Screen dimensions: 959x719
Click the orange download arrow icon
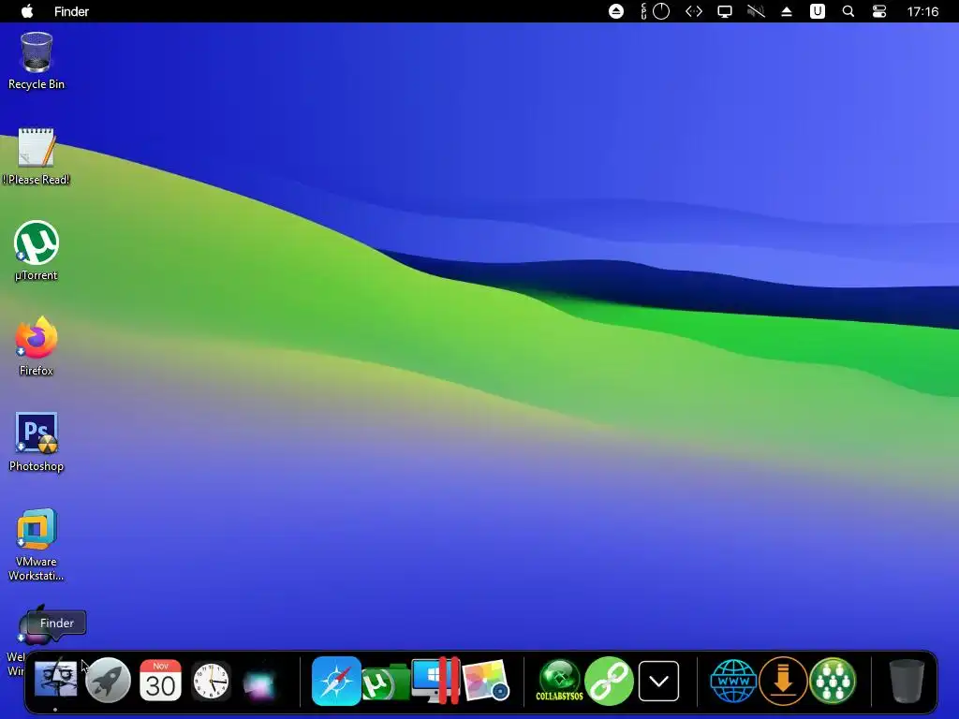(783, 681)
